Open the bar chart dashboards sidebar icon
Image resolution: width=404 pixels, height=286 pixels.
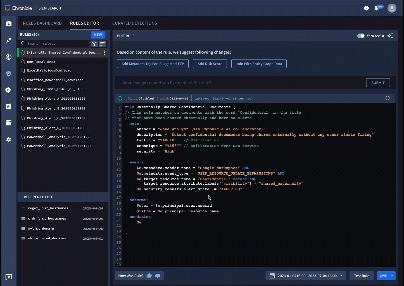pos(9,106)
